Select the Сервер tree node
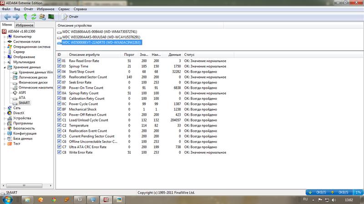 click(x=19, y=52)
